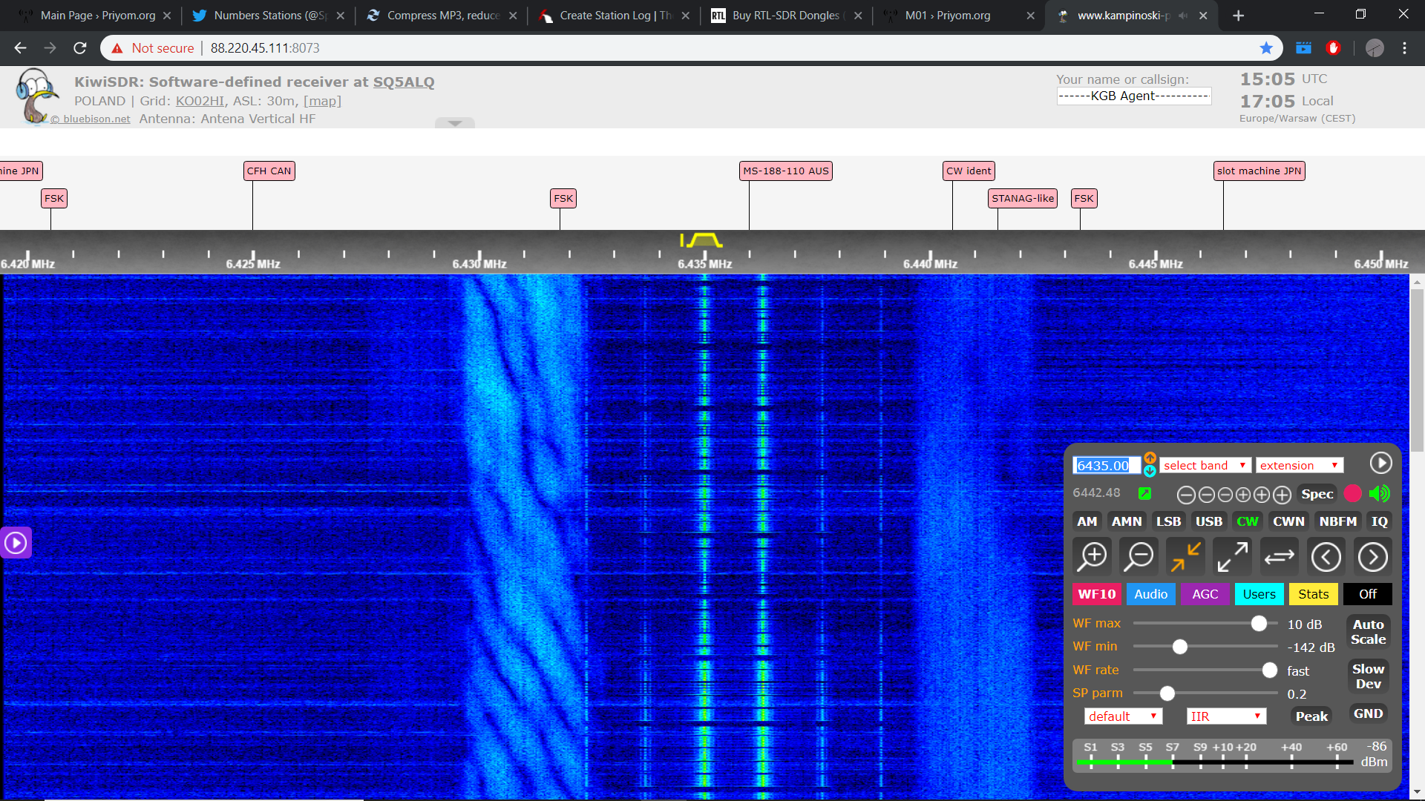Screen dimensions: 1425x801
Task: Select USB demodulation mode
Action: tap(1208, 521)
